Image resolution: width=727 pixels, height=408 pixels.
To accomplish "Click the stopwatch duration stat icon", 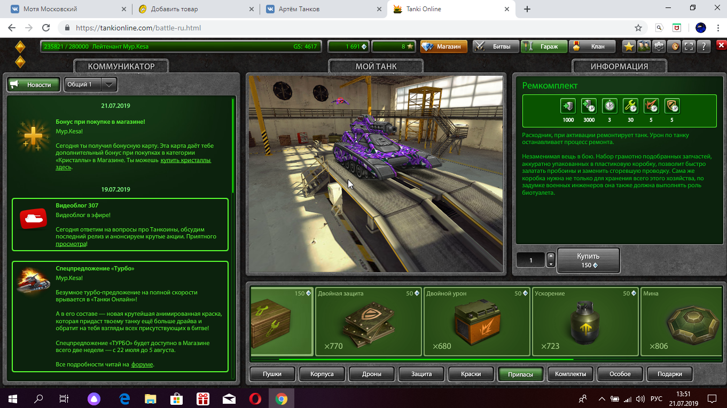I will tap(609, 106).
